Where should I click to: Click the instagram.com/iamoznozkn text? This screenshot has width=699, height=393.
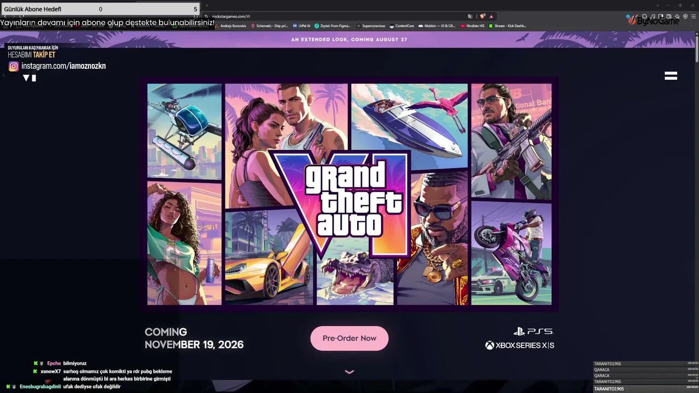click(x=63, y=66)
